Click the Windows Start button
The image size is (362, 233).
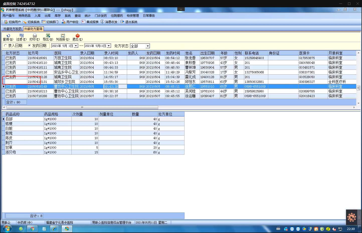[7, 229]
